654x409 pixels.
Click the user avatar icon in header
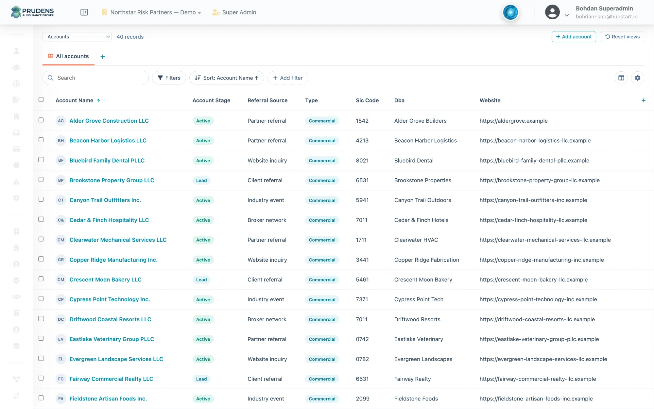pyautogui.click(x=552, y=12)
